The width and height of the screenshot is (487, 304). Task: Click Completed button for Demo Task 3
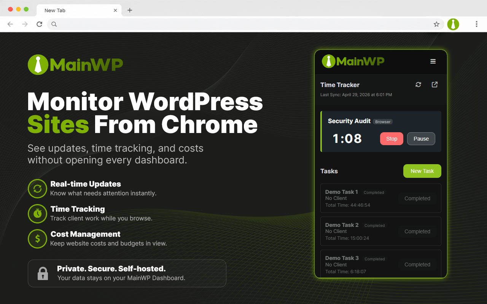[417, 264]
